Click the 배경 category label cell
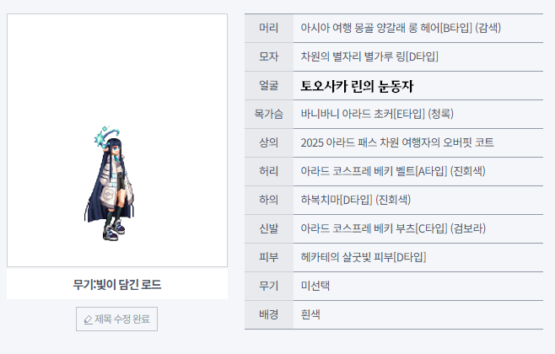The image size is (555, 354). [x=269, y=314]
